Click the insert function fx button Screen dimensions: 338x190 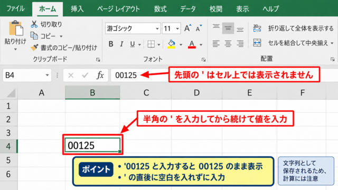click(x=100, y=75)
